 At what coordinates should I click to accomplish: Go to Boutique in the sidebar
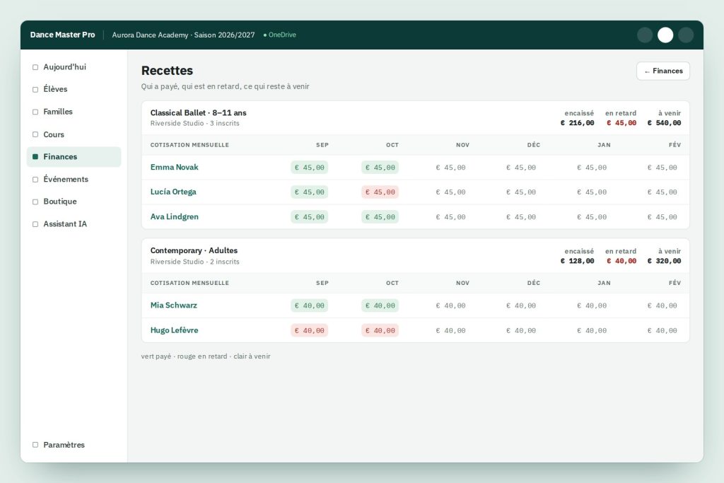click(x=74, y=202)
